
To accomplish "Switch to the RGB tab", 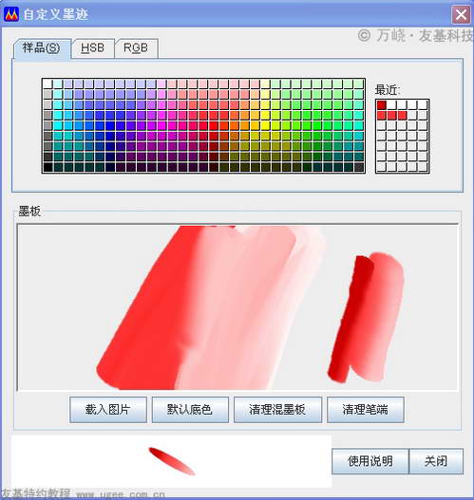I will tap(136, 48).
